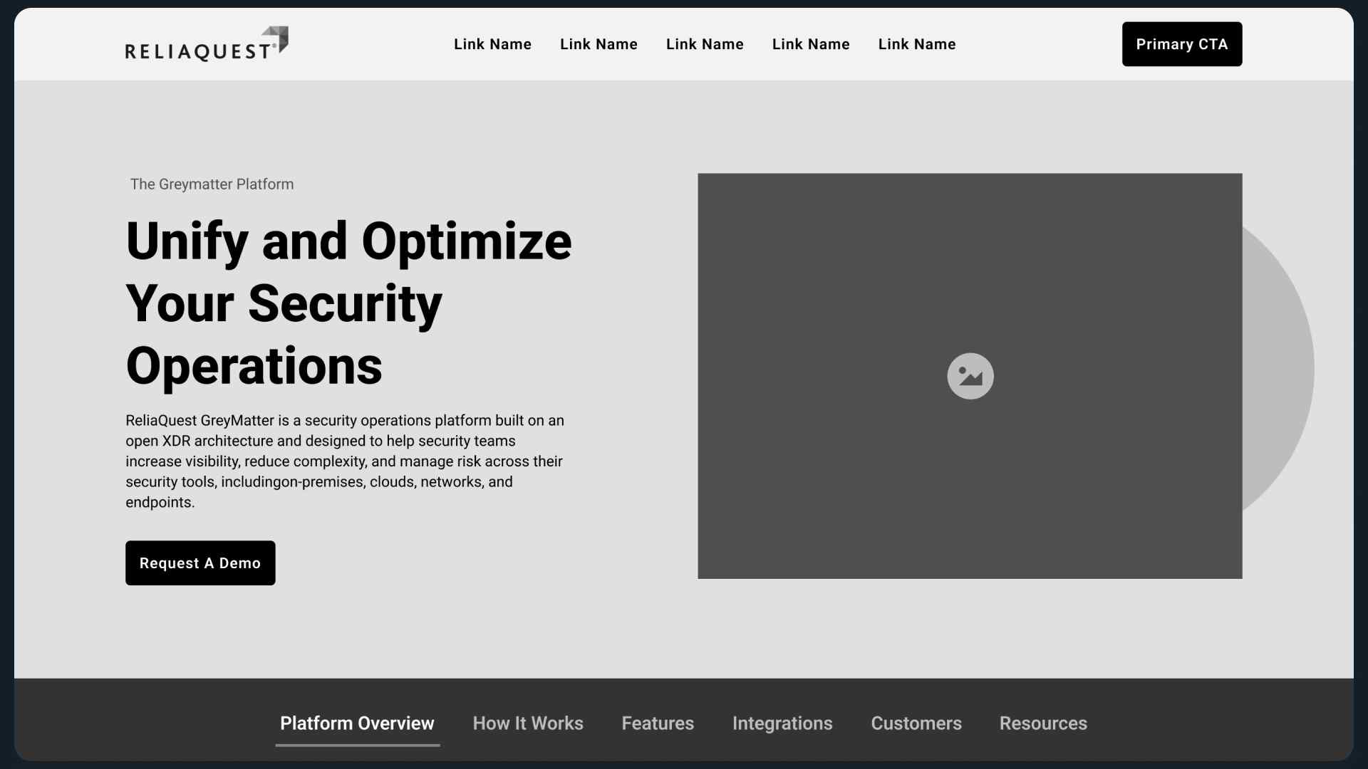Viewport: 1368px width, 769px height.
Task: Click the dark hero image placeholder
Action: pyautogui.click(x=855, y=271)
